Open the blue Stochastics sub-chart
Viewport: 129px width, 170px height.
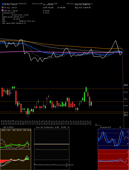pos(113,139)
